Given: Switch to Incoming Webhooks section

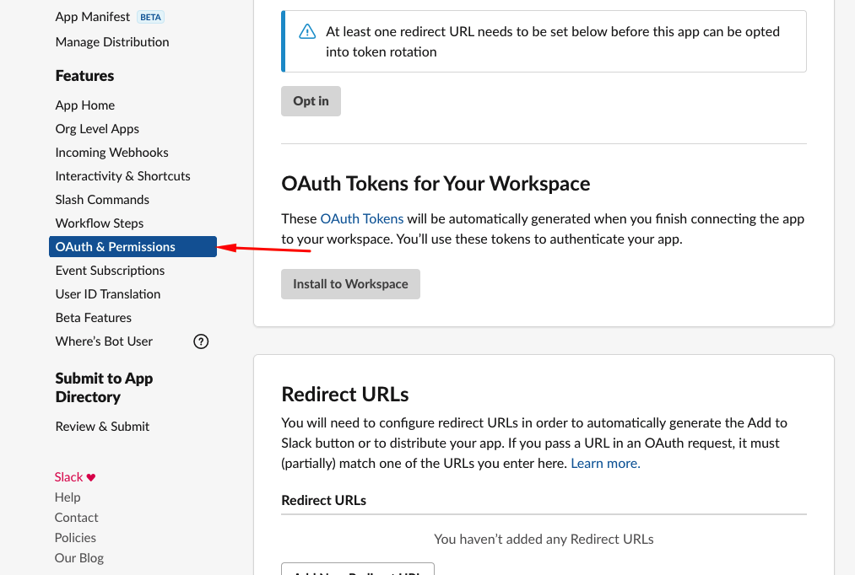Looking at the screenshot, I should pos(111,152).
